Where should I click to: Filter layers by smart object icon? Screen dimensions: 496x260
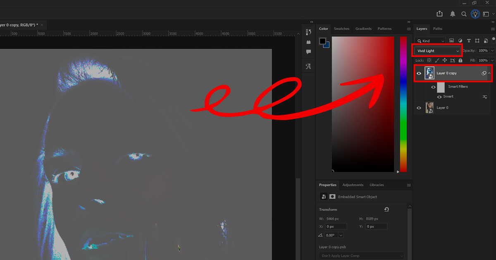coord(486,40)
